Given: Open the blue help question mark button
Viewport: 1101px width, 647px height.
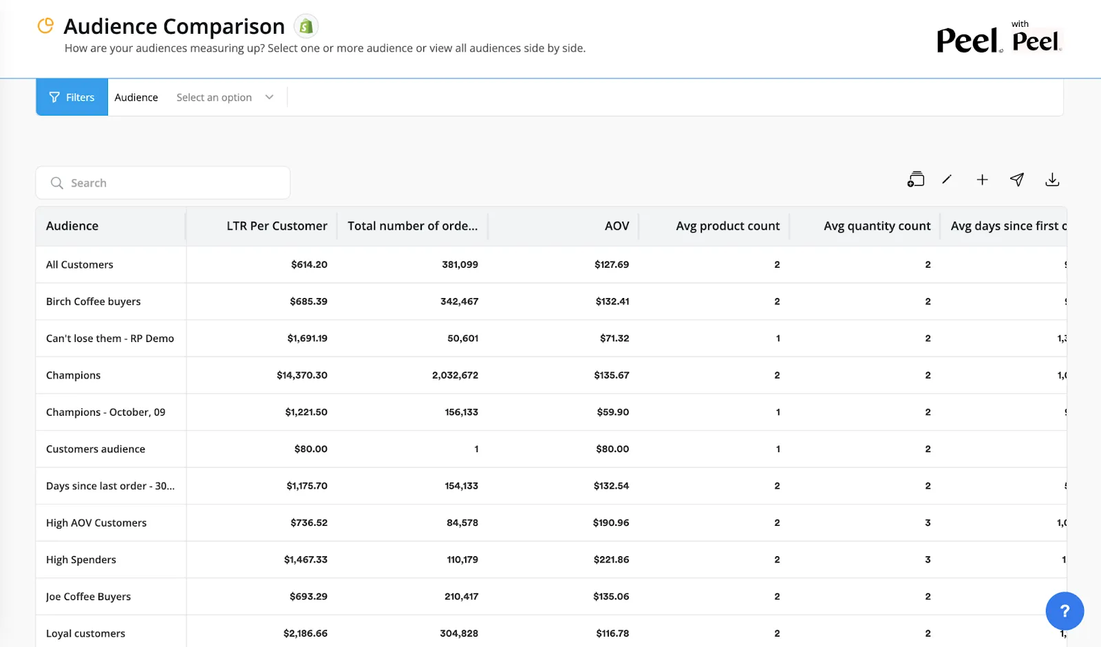Looking at the screenshot, I should pyautogui.click(x=1065, y=611).
